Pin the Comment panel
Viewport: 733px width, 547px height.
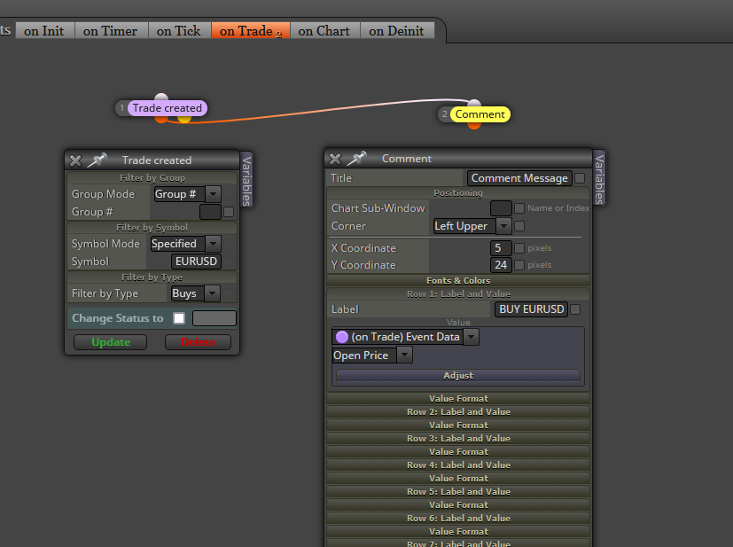[x=357, y=158]
